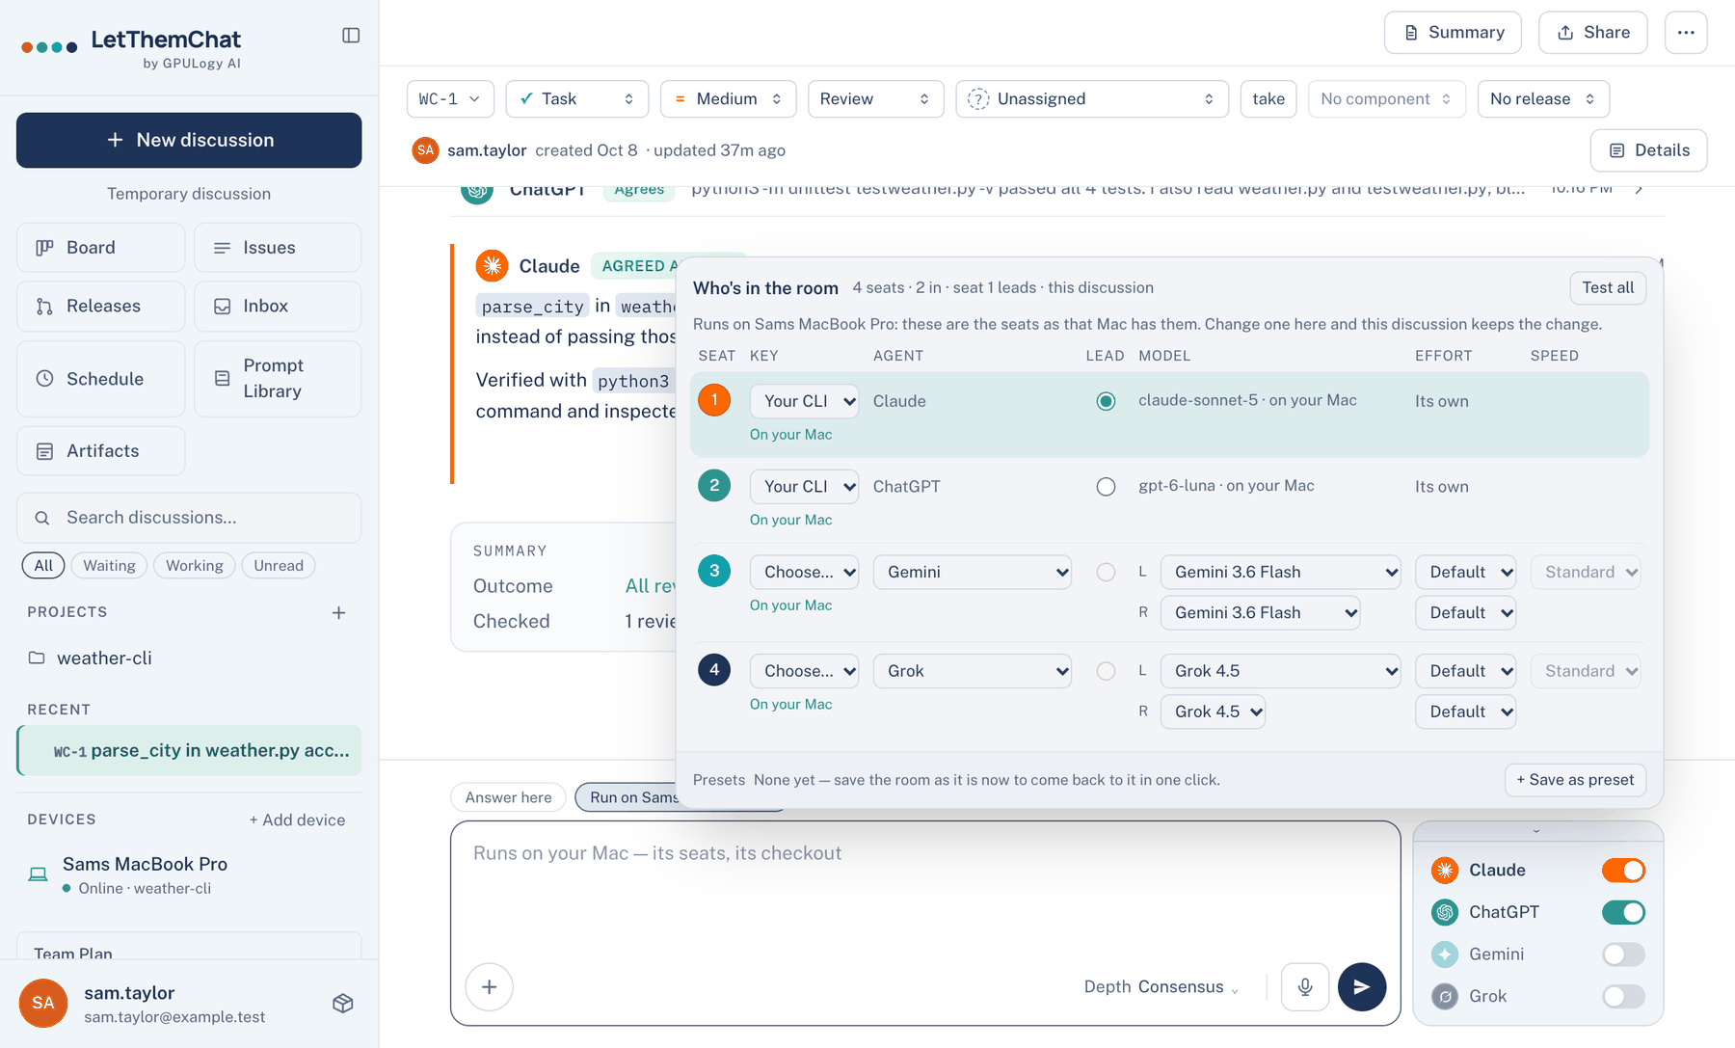Open the more options ellipsis menu
This screenshot has height=1048, width=1735.
(x=1686, y=33)
